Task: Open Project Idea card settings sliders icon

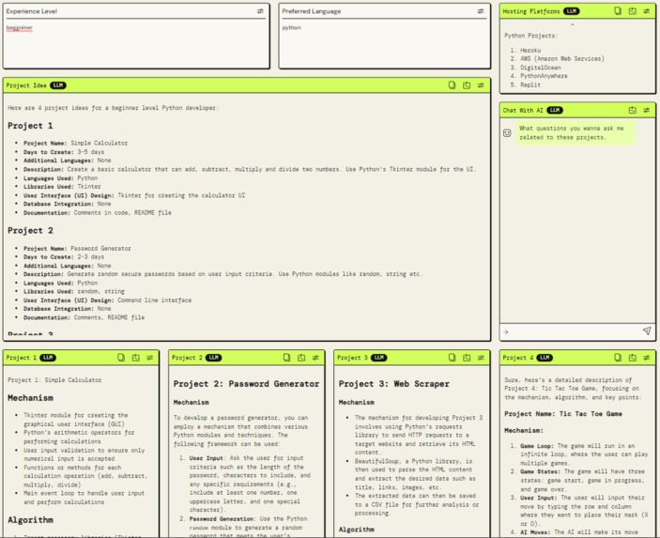Action: tap(481, 85)
